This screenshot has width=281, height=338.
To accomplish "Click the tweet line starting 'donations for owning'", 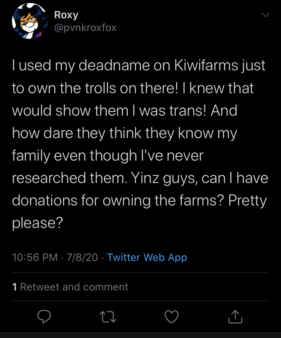I will coord(139,201).
